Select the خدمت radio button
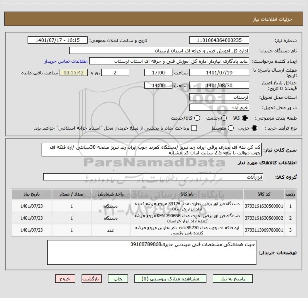The width and height of the screenshot is (308, 298). click(224, 118)
